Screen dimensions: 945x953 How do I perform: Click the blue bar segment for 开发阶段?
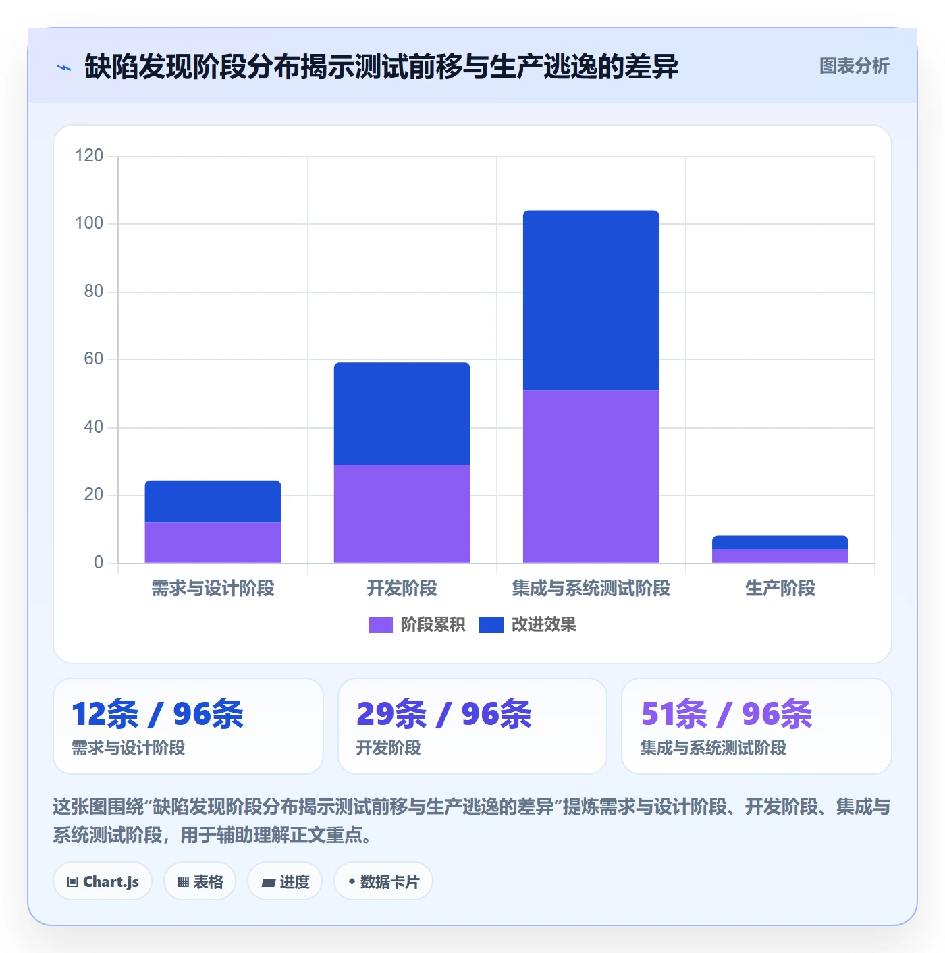[x=402, y=414]
